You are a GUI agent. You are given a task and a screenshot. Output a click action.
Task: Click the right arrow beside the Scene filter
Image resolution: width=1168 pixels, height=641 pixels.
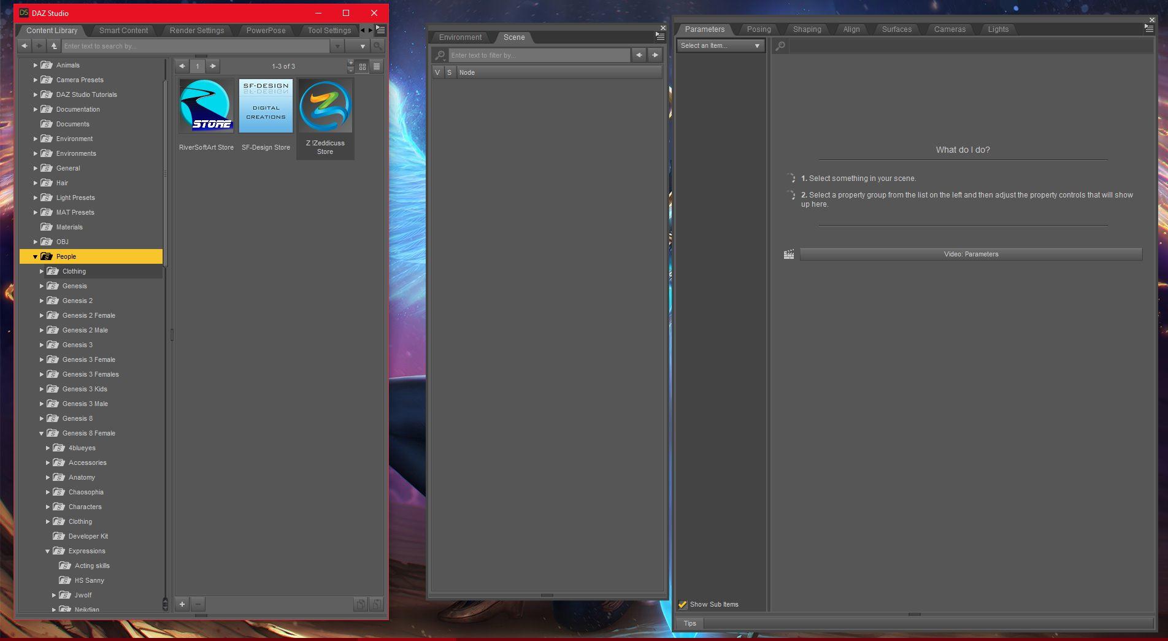[x=655, y=55]
